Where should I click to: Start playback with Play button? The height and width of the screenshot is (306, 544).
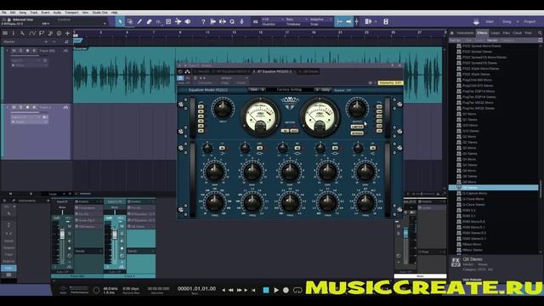276,290
